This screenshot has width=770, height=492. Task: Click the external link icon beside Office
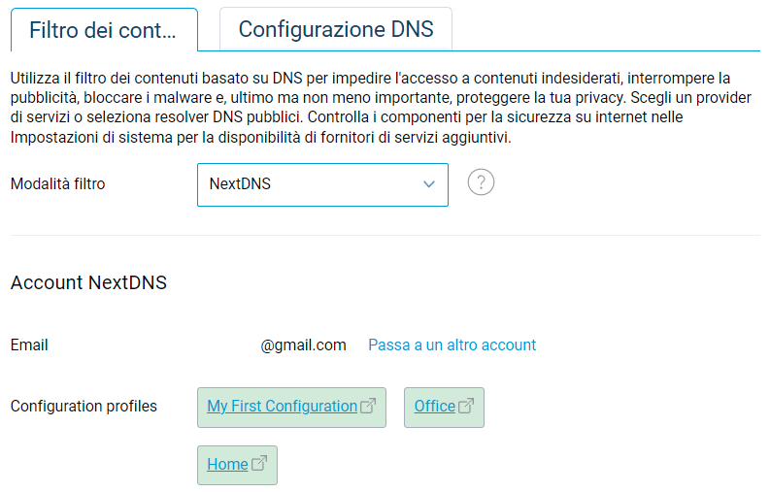pyautogui.click(x=466, y=407)
